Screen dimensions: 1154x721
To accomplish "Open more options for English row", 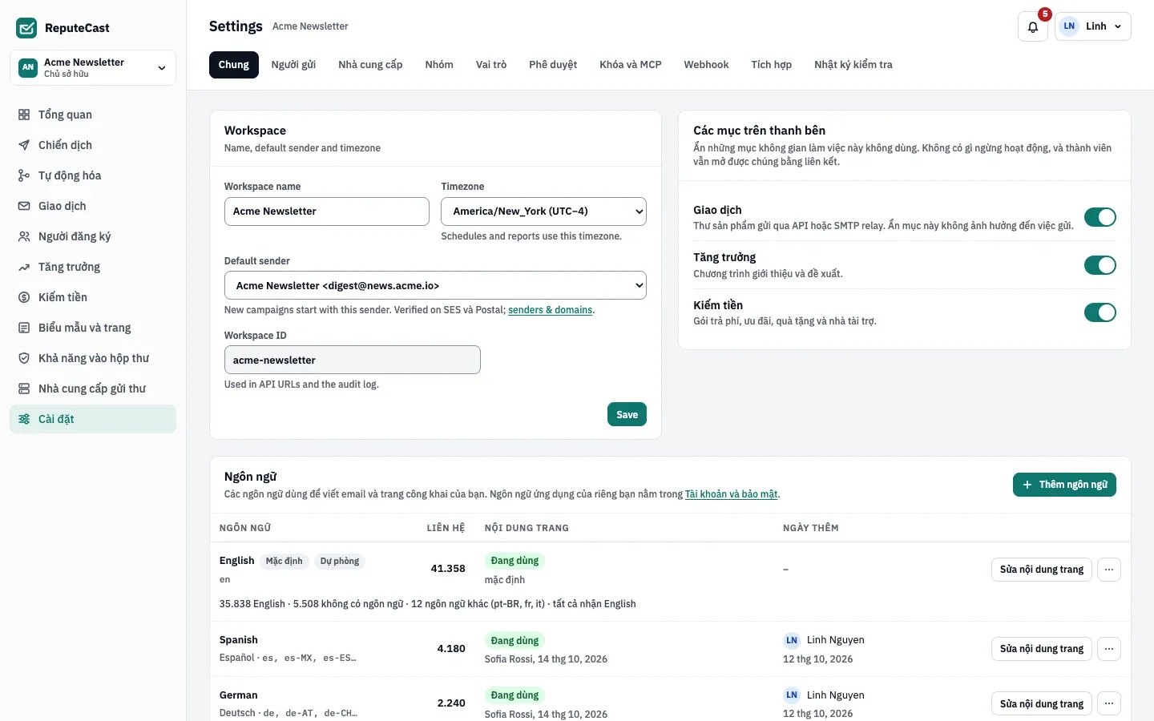I will point(1109,570).
